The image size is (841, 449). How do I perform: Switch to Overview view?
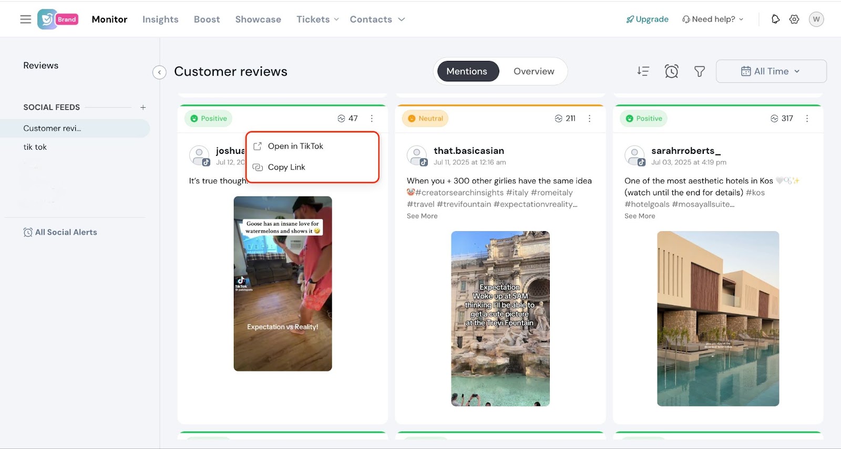click(x=534, y=71)
